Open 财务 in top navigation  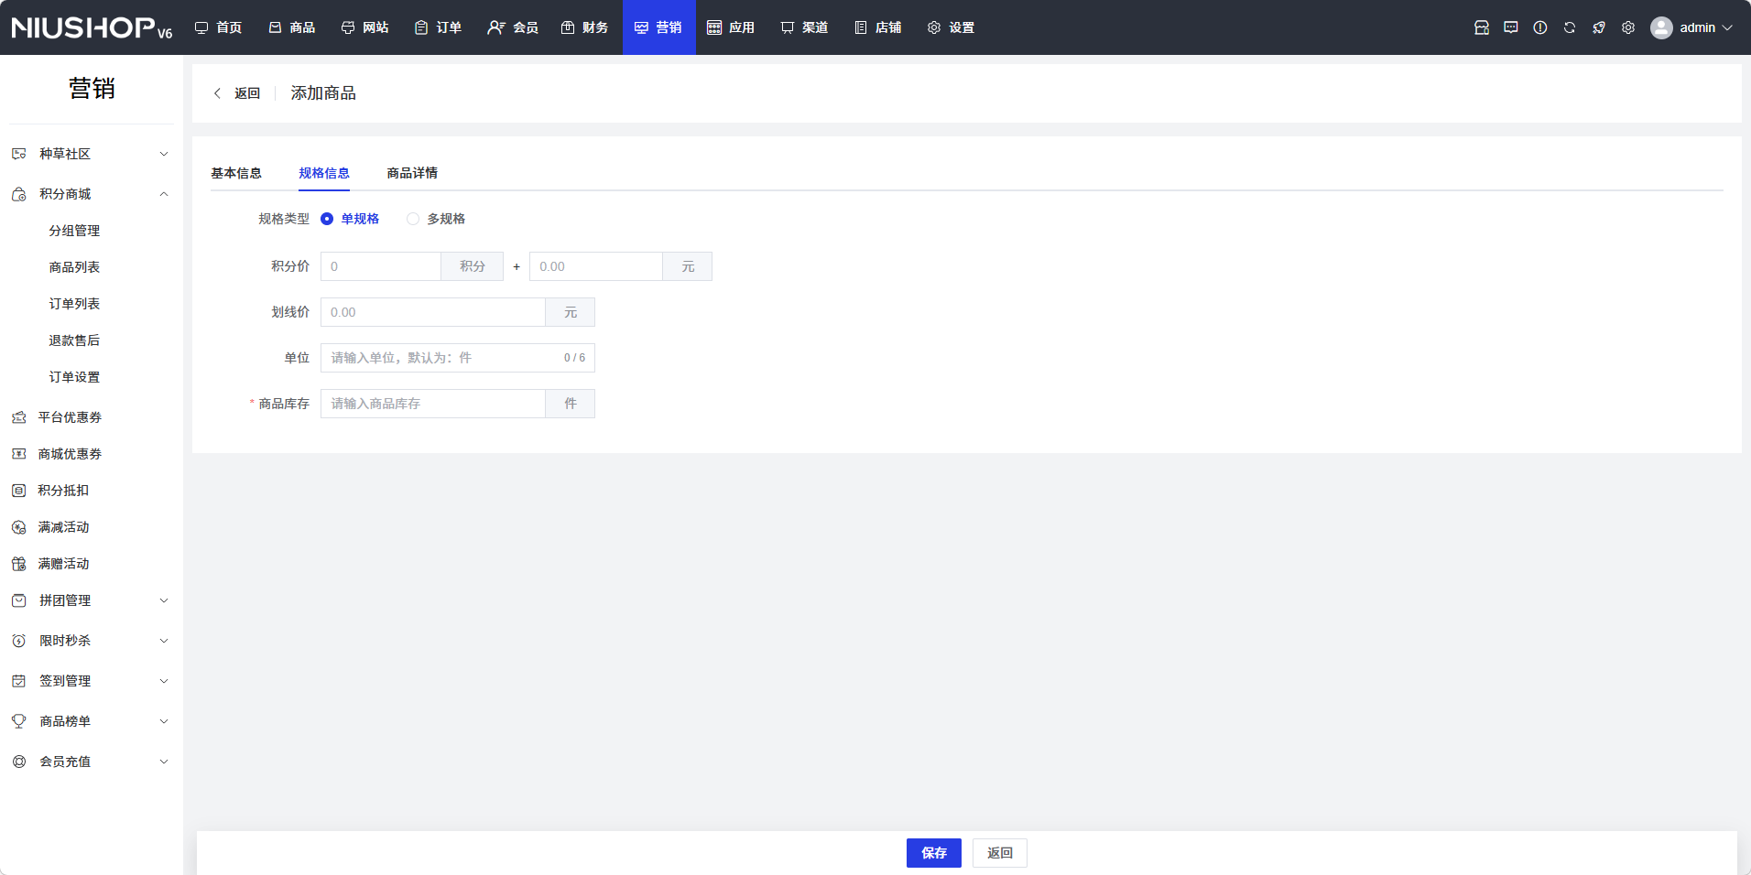click(x=585, y=27)
